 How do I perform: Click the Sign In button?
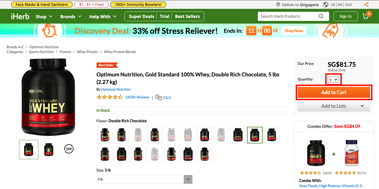(345, 16)
